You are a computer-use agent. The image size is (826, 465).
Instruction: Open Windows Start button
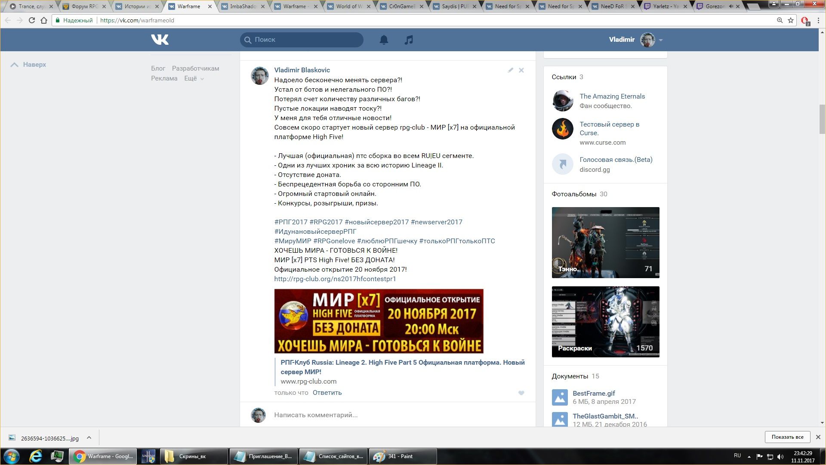pos(12,456)
